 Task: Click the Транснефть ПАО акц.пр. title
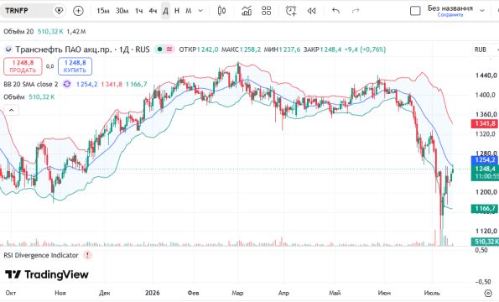coord(64,49)
